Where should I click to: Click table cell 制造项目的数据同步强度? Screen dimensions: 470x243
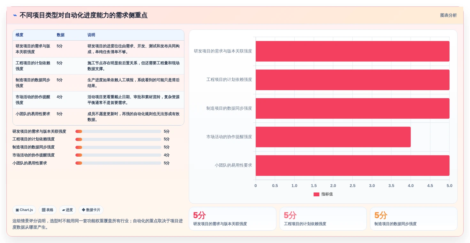point(33,83)
